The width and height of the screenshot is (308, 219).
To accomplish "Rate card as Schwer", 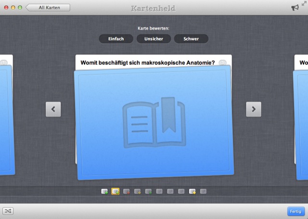I will (x=191, y=39).
